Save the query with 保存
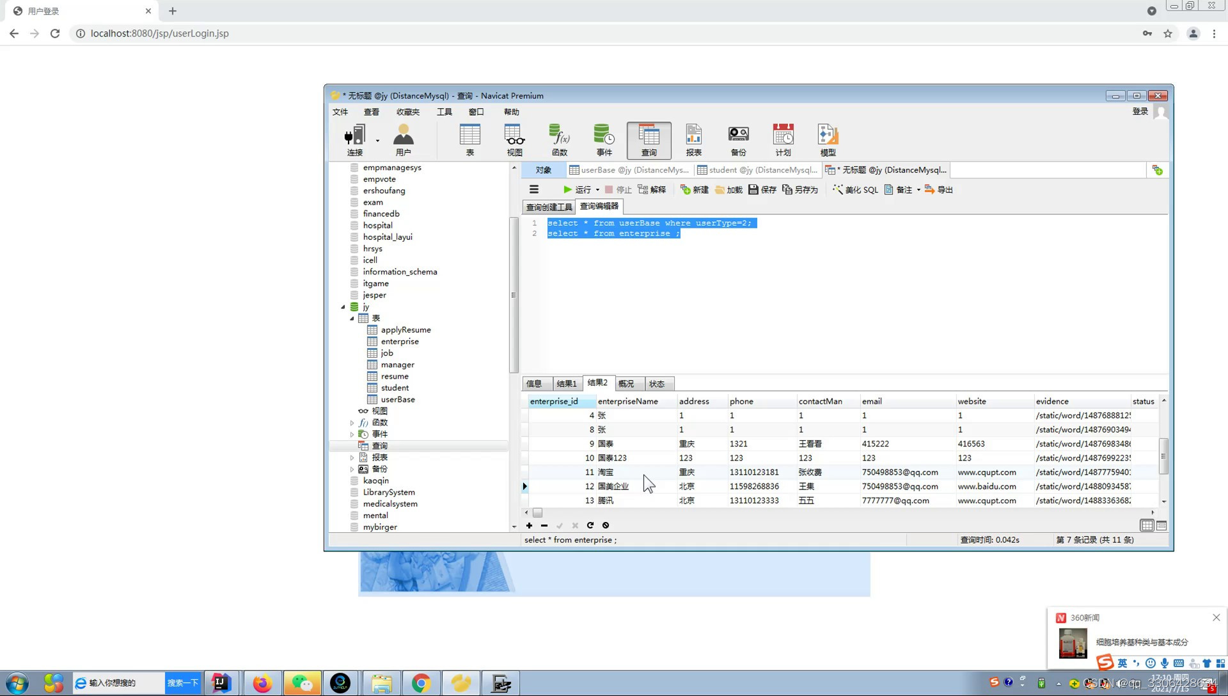 762,189
